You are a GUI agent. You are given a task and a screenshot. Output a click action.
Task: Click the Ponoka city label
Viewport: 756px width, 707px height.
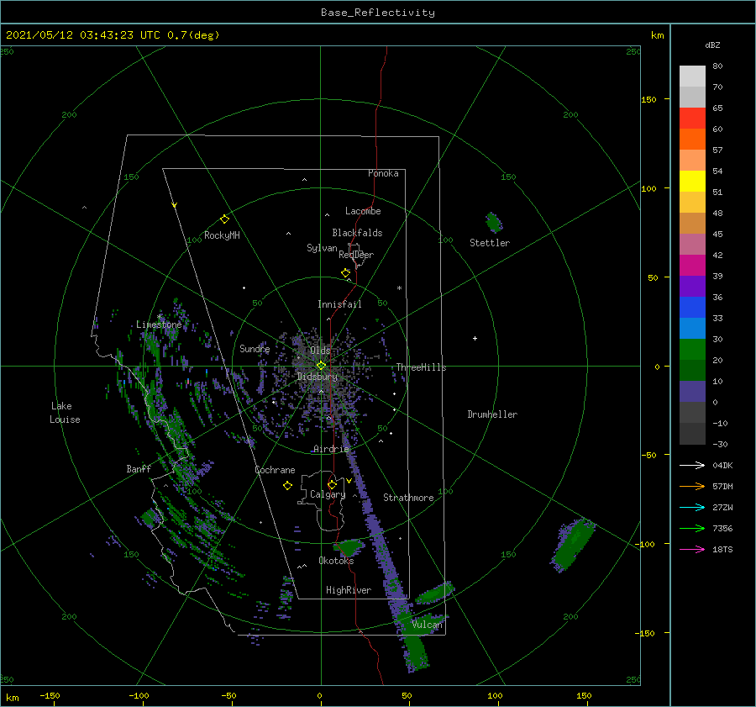[x=383, y=173]
